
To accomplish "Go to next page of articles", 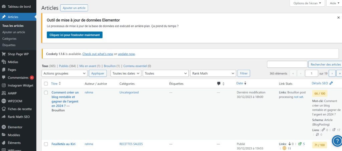I will [x=332, y=73].
